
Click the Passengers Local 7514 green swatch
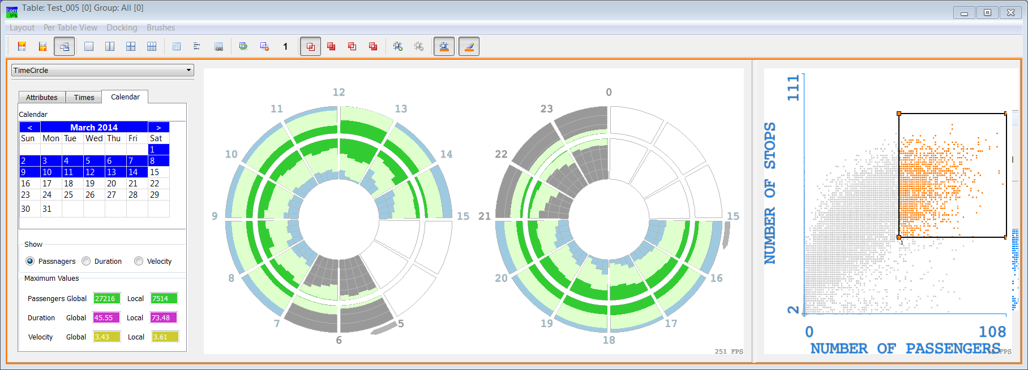coord(164,298)
